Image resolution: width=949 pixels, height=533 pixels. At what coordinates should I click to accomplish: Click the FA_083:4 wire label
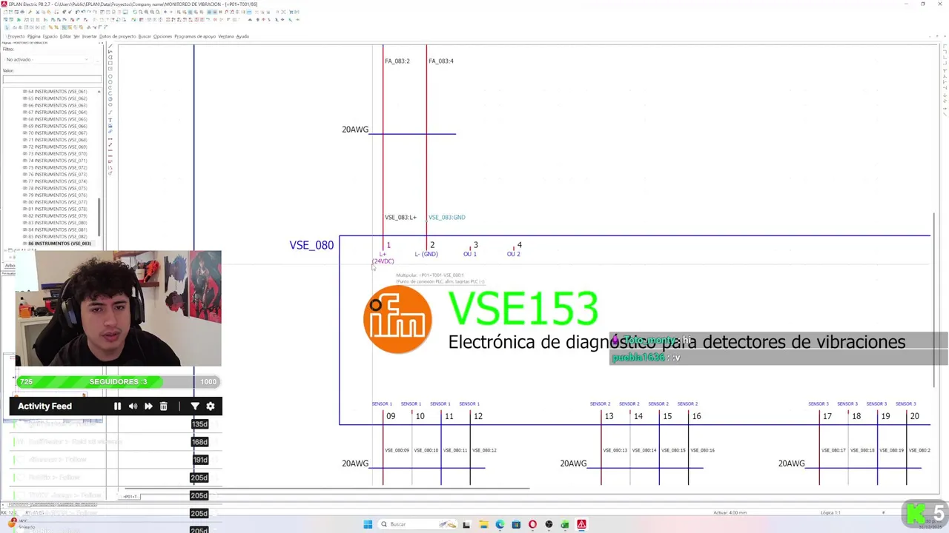click(x=440, y=61)
